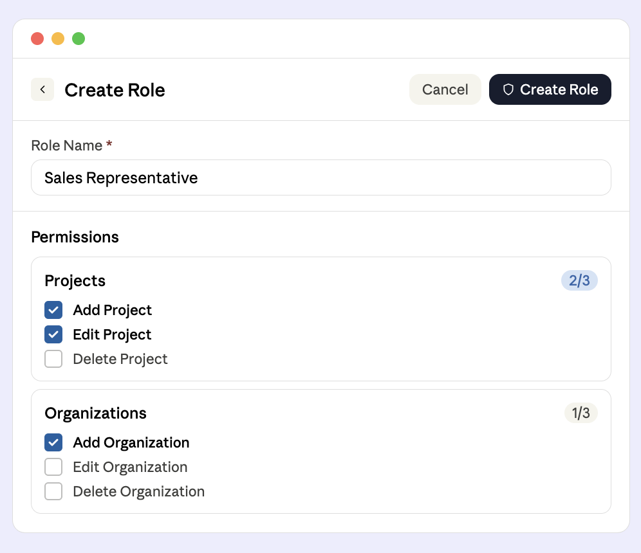641x553 pixels.
Task: Click the Organizations section heading
Action: 95,413
